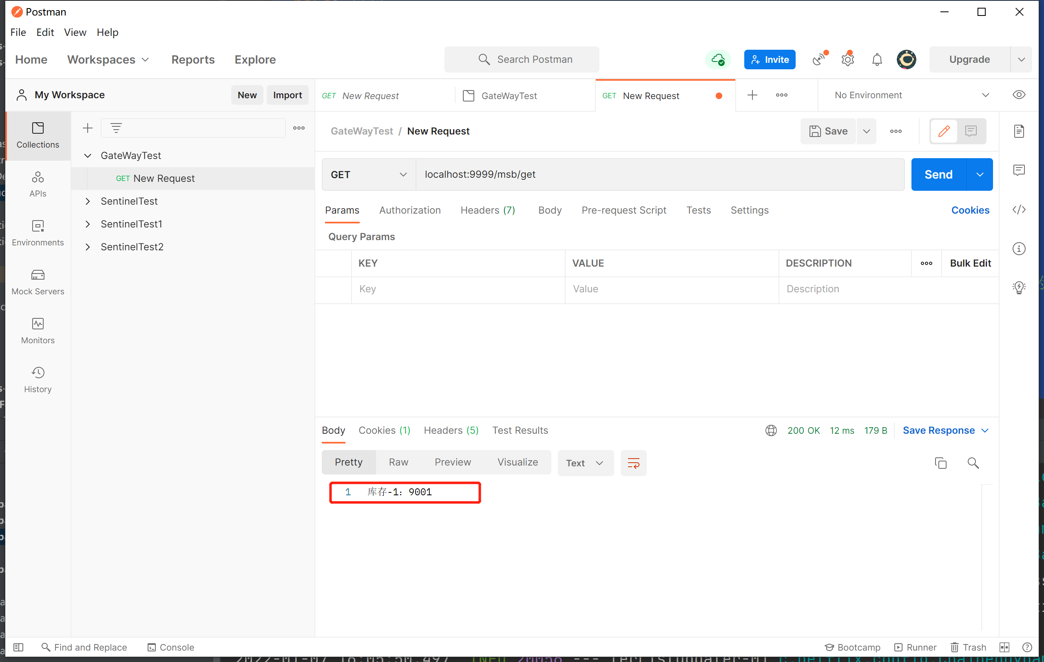Open the Text format dropdown

tap(585, 463)
